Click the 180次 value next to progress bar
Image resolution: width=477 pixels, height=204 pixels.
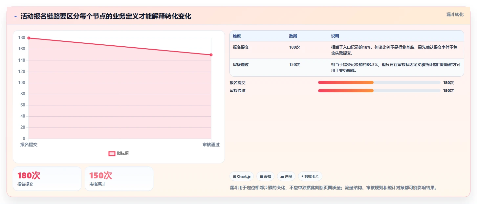(x=448, y=83)
